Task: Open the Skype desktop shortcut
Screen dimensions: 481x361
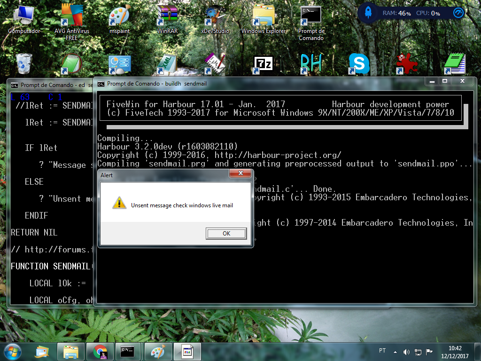Action: click(359, 64)
